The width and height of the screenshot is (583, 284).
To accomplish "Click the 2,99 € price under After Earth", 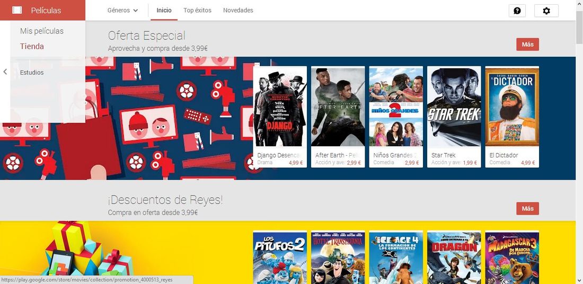I will point(354,163).
